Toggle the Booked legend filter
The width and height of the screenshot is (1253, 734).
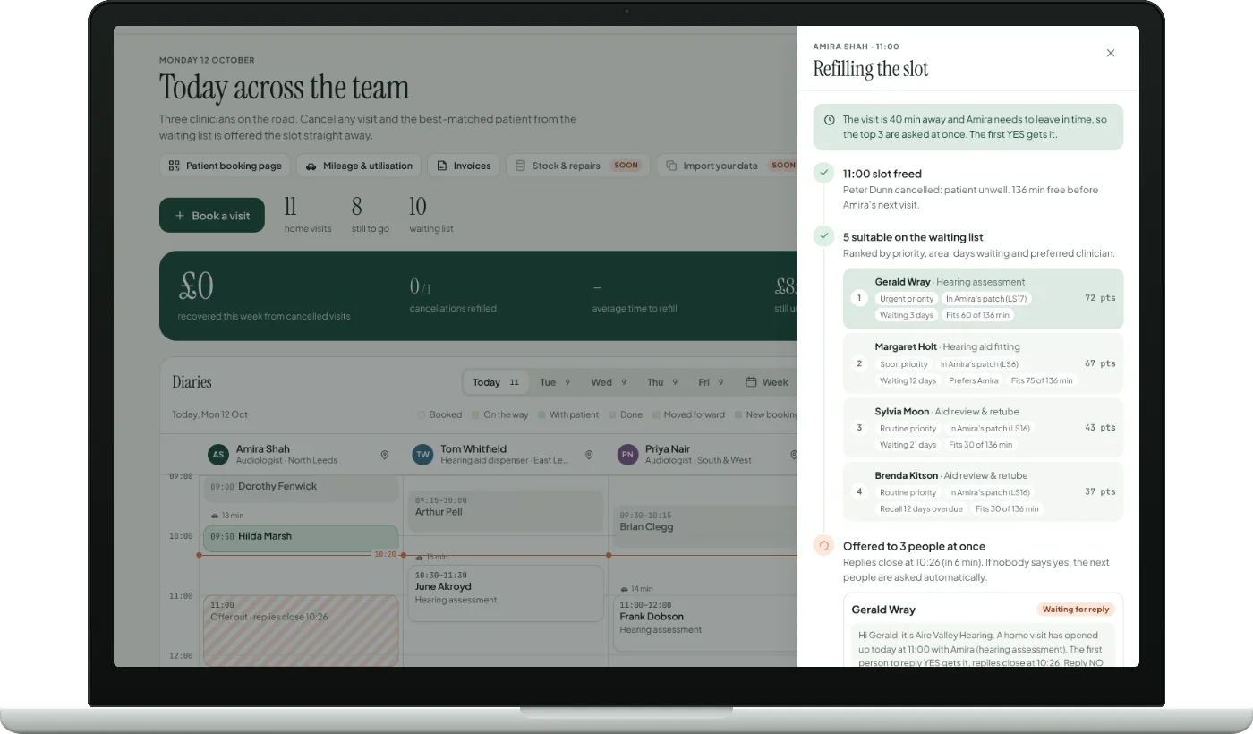[439, 414]
